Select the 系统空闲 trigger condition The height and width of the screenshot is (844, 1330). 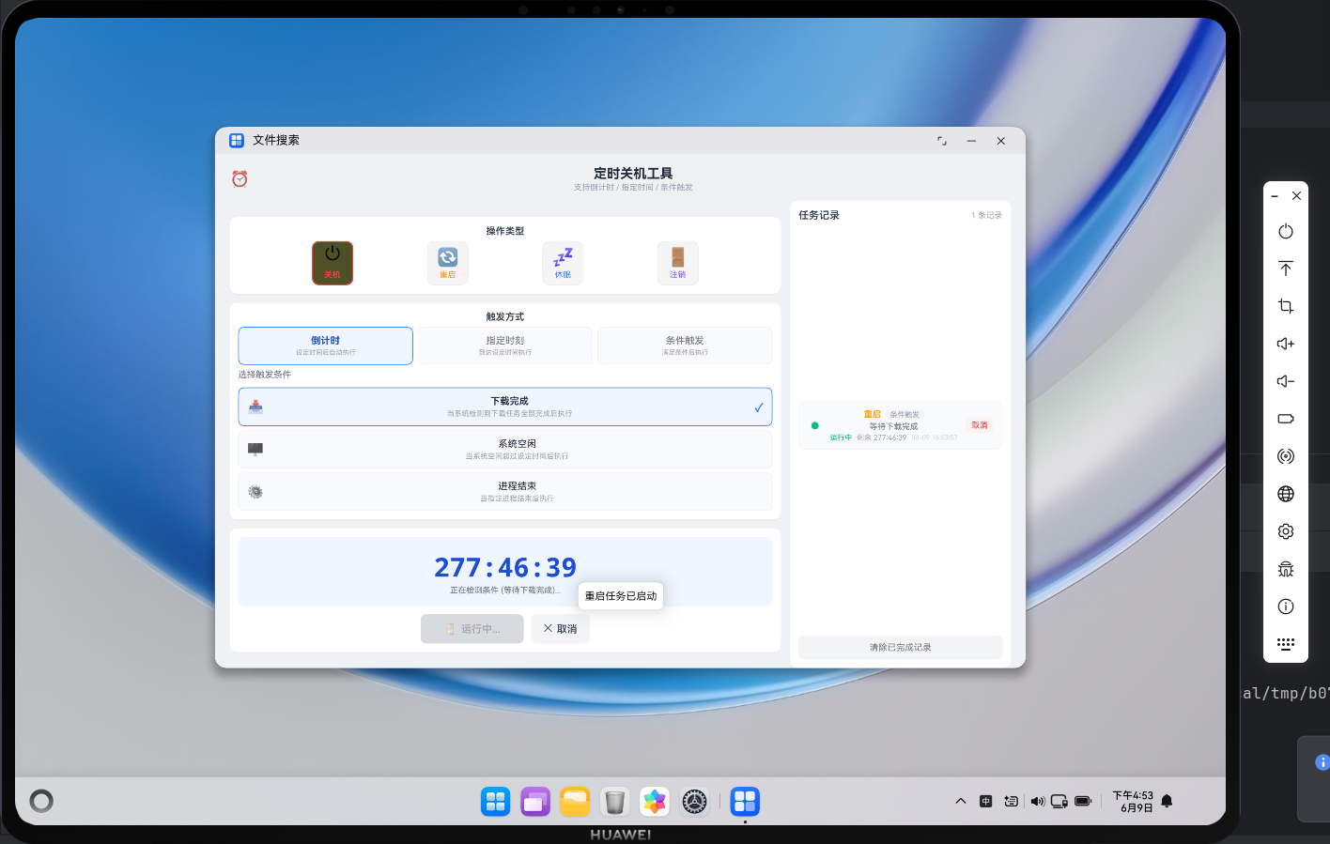[x=505, y=449]
